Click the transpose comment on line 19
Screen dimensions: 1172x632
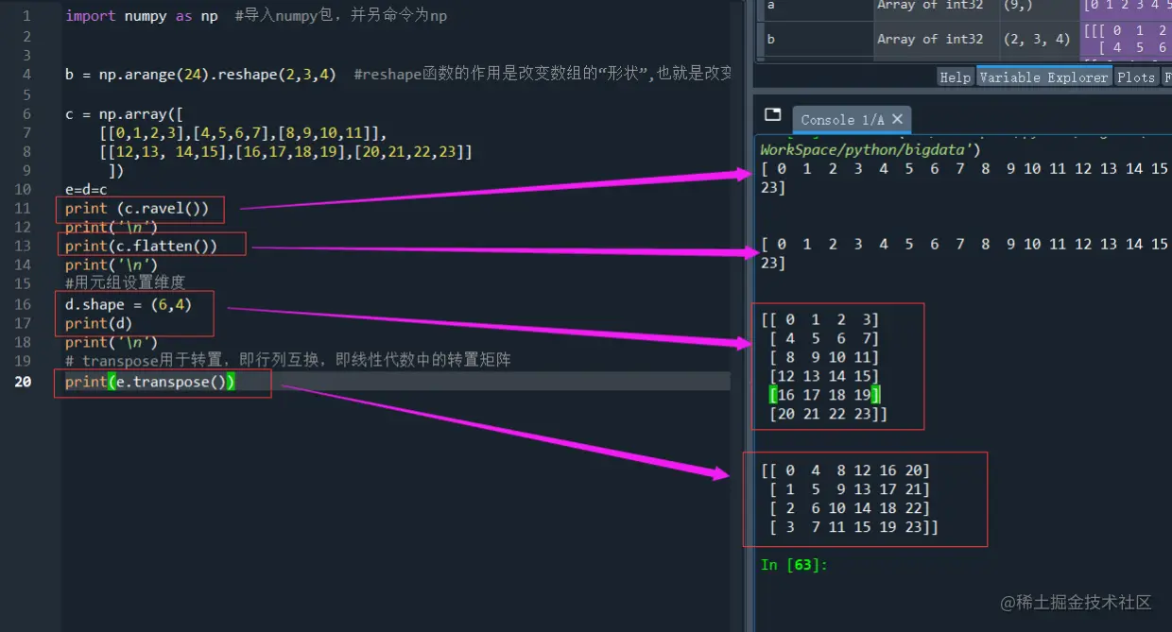(288, 361)
